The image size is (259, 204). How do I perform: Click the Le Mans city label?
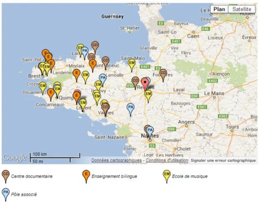coord(214,93)
